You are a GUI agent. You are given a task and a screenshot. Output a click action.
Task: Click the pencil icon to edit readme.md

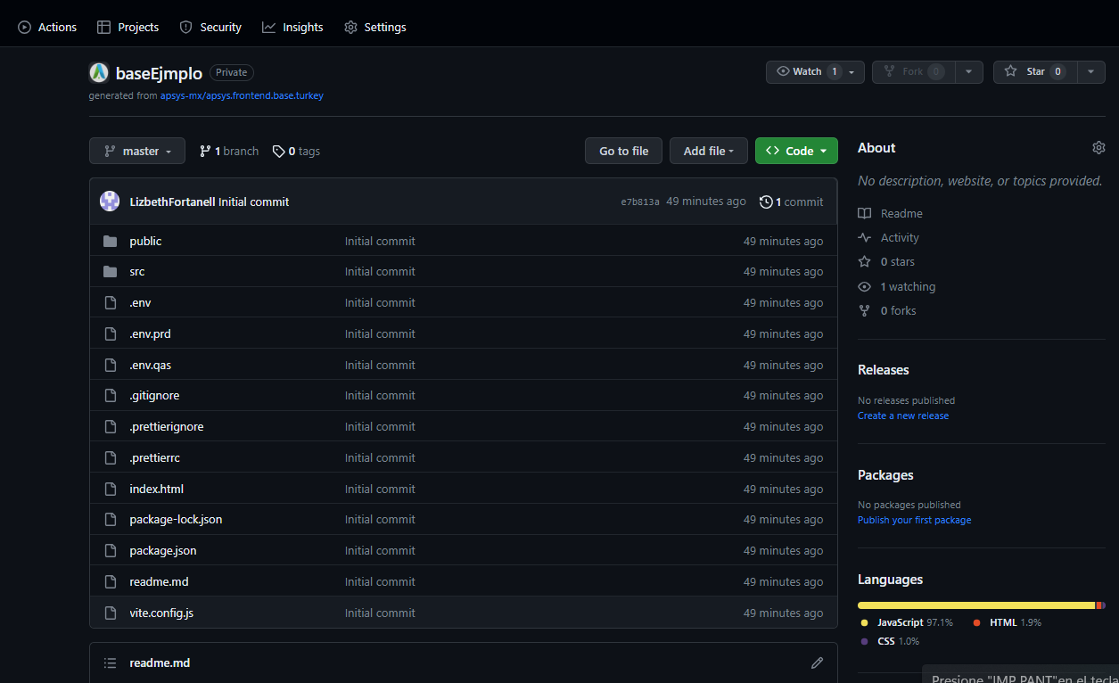(817, 662)
